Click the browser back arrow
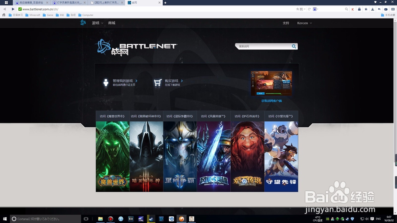 coord(4,9)
